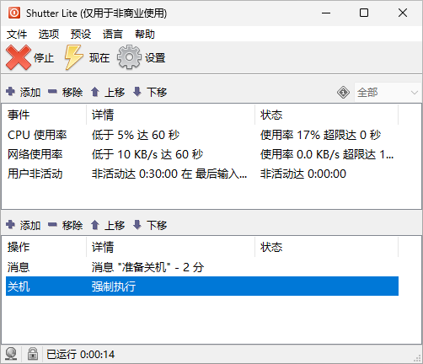Close the Shutter Lite window
This screenshot has width=423, height=364.
click(403, 13)
